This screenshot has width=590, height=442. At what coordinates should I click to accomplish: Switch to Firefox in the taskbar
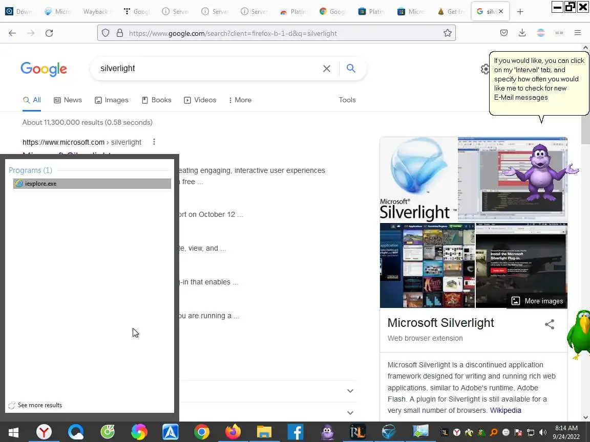(233, 432)
